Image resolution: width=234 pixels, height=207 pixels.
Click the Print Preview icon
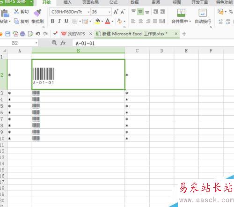[x=30, y=34]
